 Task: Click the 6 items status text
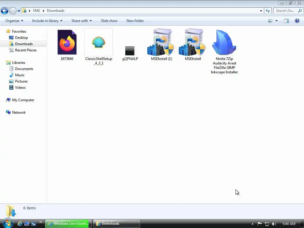click(x=29, y=208)
